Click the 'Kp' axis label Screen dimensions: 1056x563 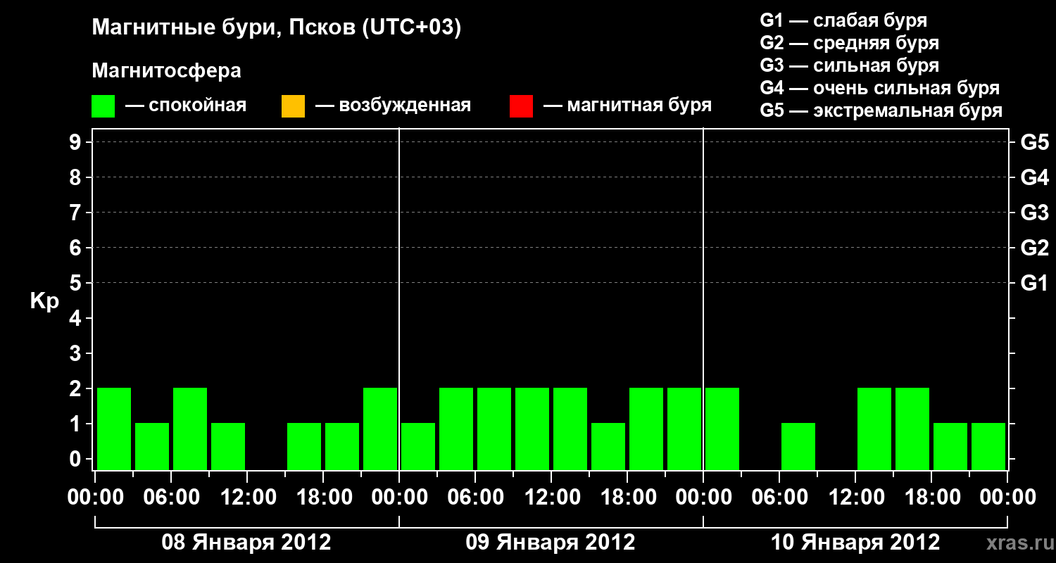coord(44,301)
